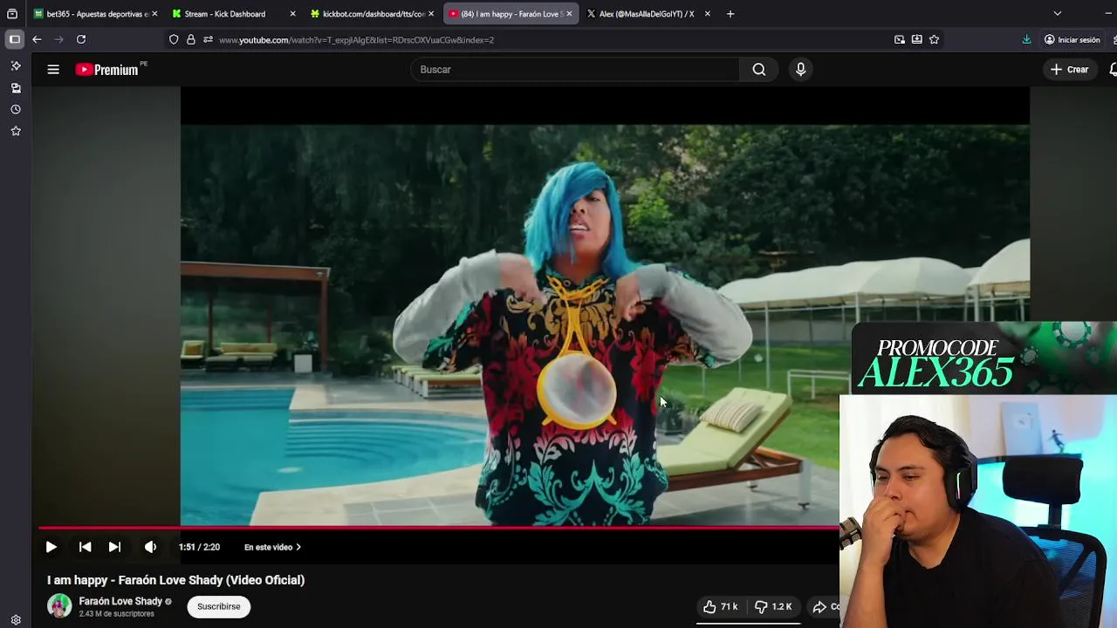Open the shield tracking protection icon
Viewport: 1117px width, 628px height.
pos(174,39)
